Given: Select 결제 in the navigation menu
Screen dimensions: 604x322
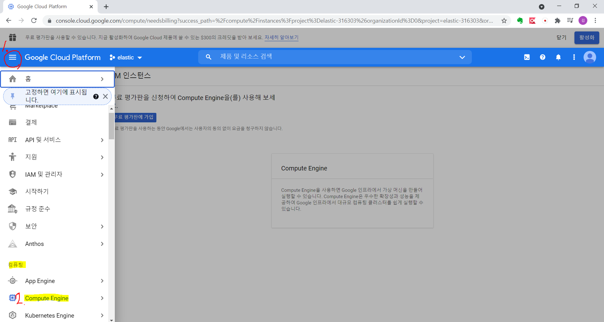Looking at the screenshot, I should pos(54,122).
